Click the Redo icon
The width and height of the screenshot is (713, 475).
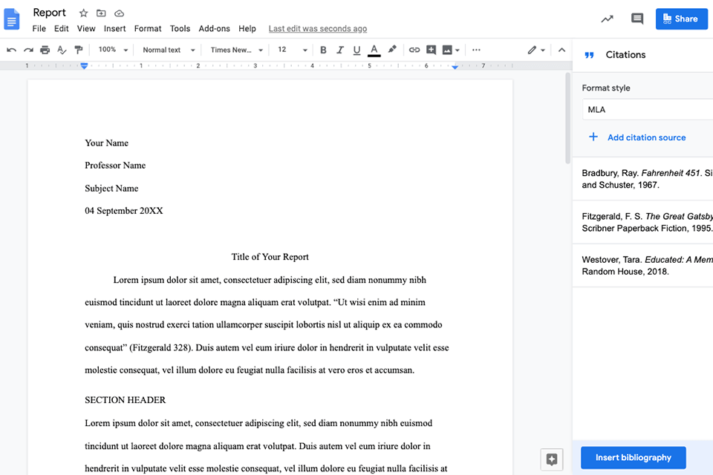click(28, 50)
